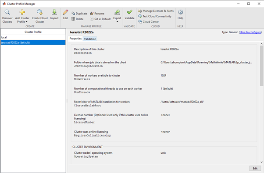Click the LicenseNumber value <none>
This screenshot has height=173, width=264.
point(165,115)
